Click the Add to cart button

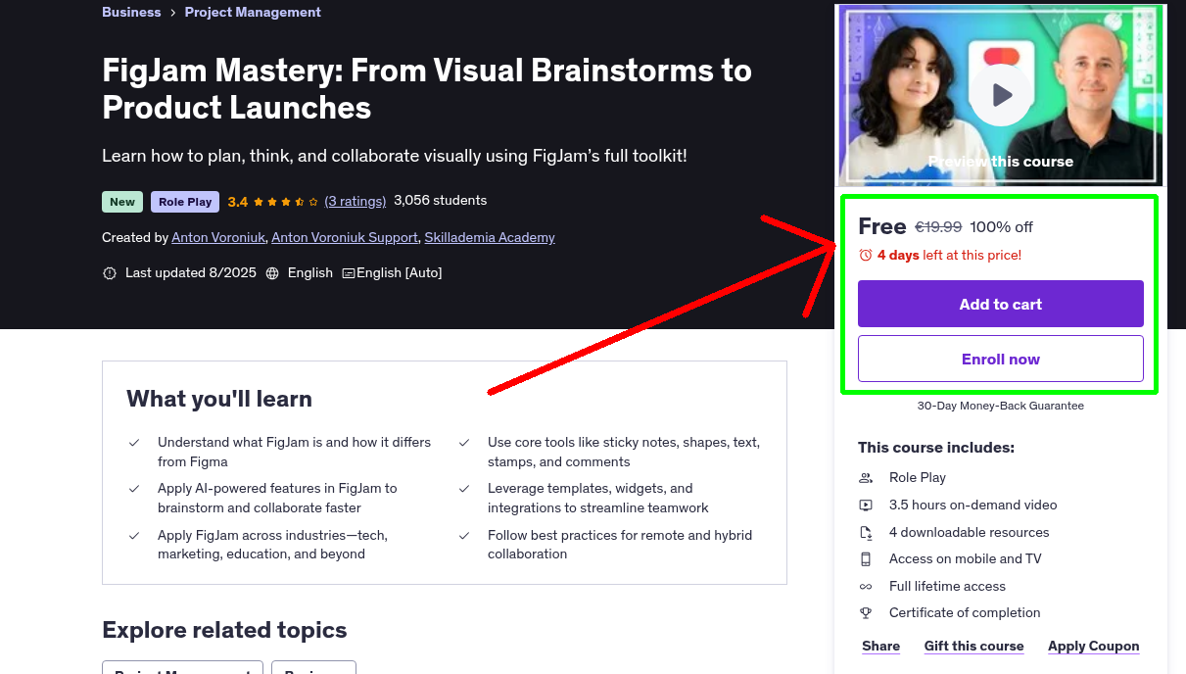(1000, 304)
